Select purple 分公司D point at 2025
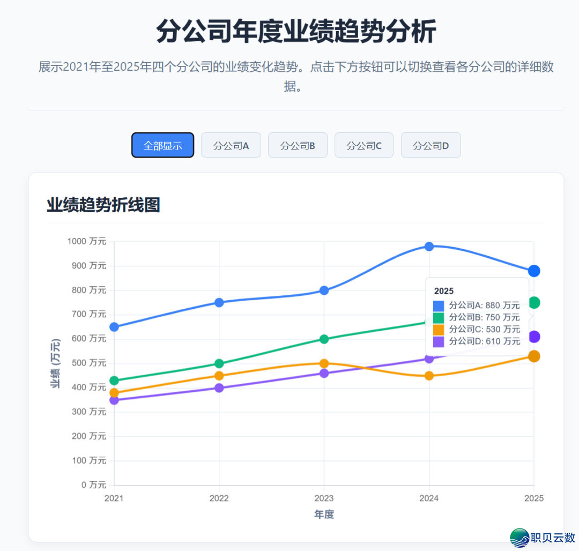 pyautogui.click(x=534, y=337)
